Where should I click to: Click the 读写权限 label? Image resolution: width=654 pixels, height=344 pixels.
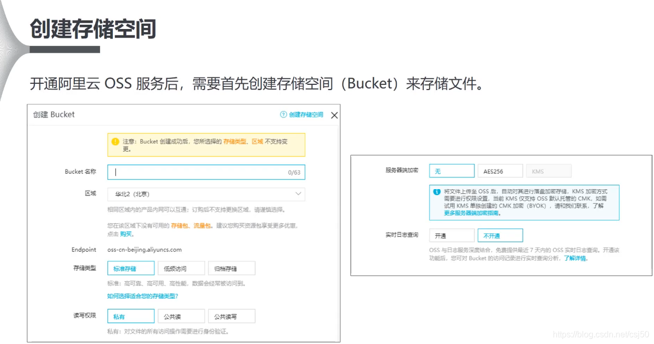[x=84, y=315]
